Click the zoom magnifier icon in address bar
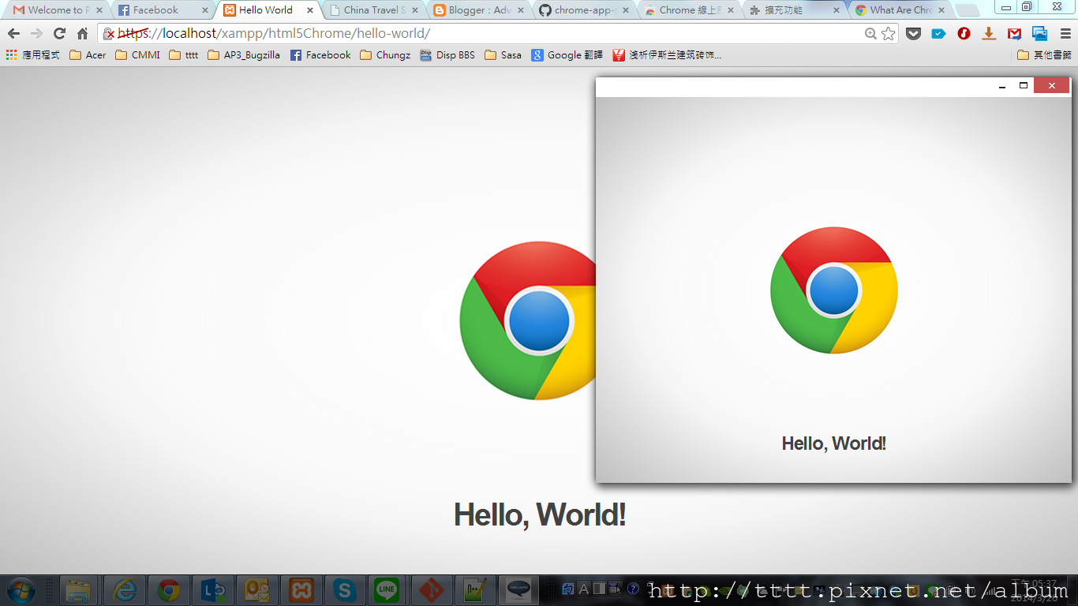Screen dimensions: 1078x606 click(870, 34)
